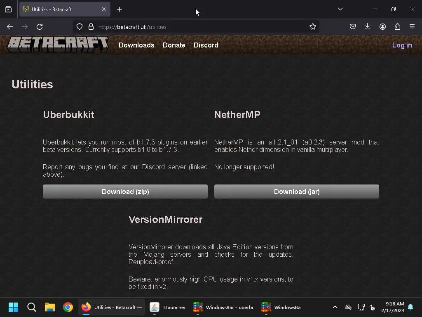Open the Windows Start menu

click(13, 307)
